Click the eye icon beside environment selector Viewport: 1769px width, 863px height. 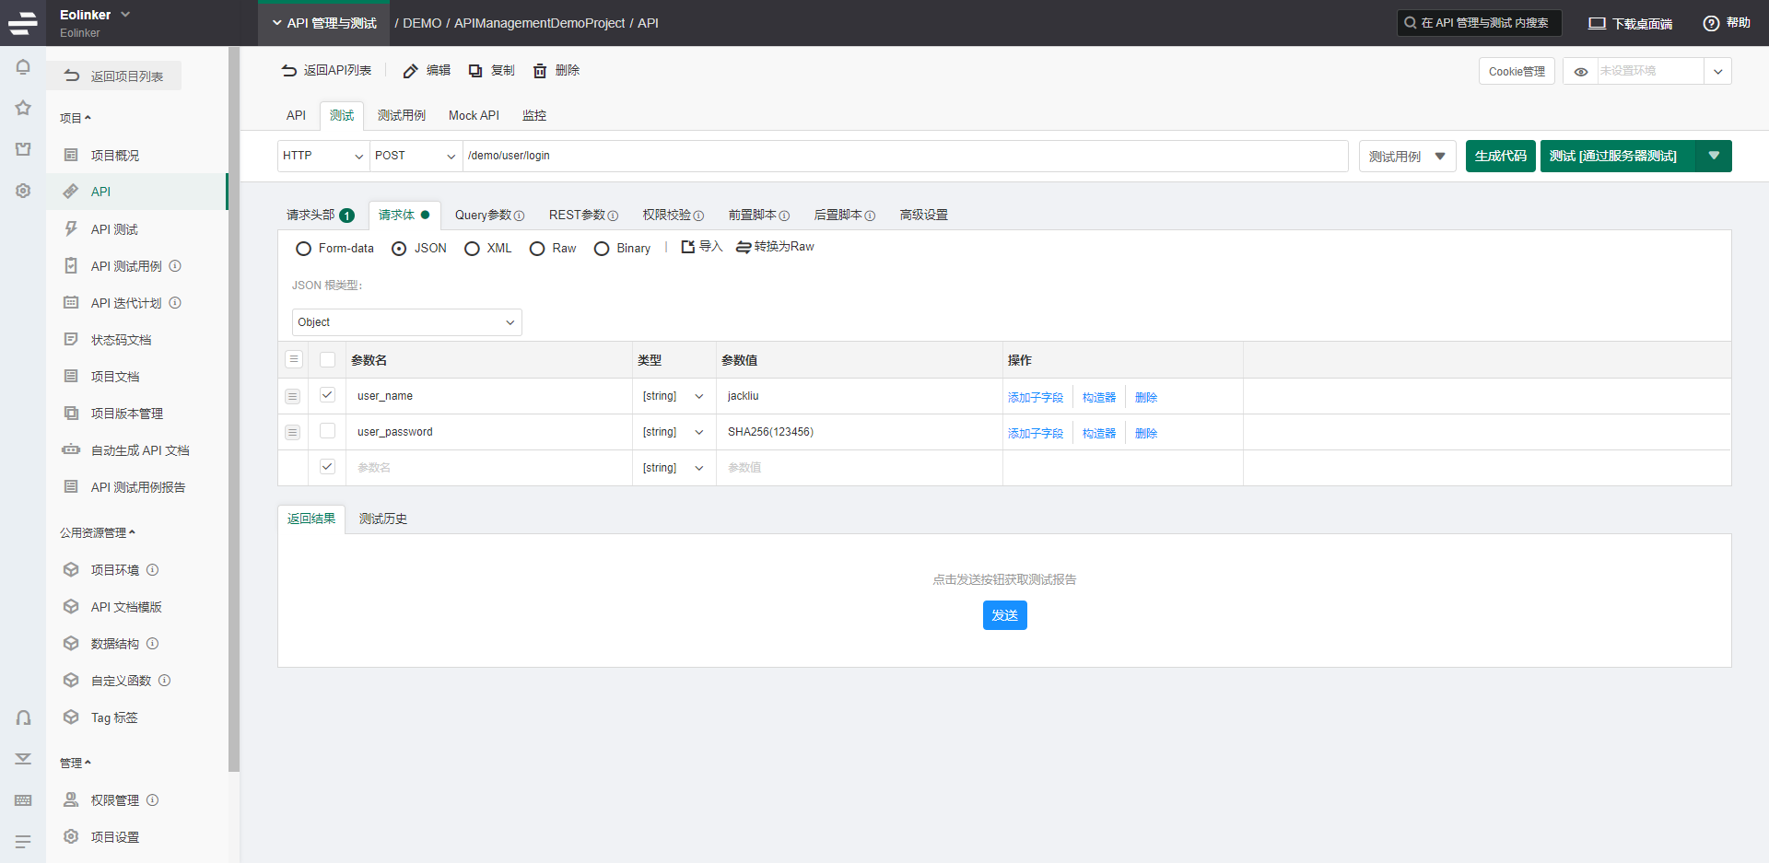click(x=1581, y=72)
